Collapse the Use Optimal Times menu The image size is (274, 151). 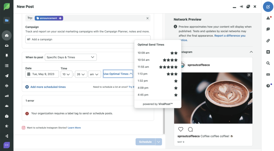point(118,74)
